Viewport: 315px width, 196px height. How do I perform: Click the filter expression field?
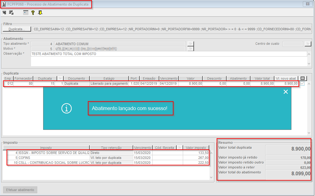tap(172, 29)
